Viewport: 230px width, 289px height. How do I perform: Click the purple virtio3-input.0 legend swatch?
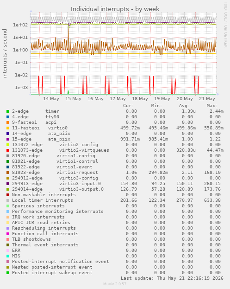pos(8,184)
